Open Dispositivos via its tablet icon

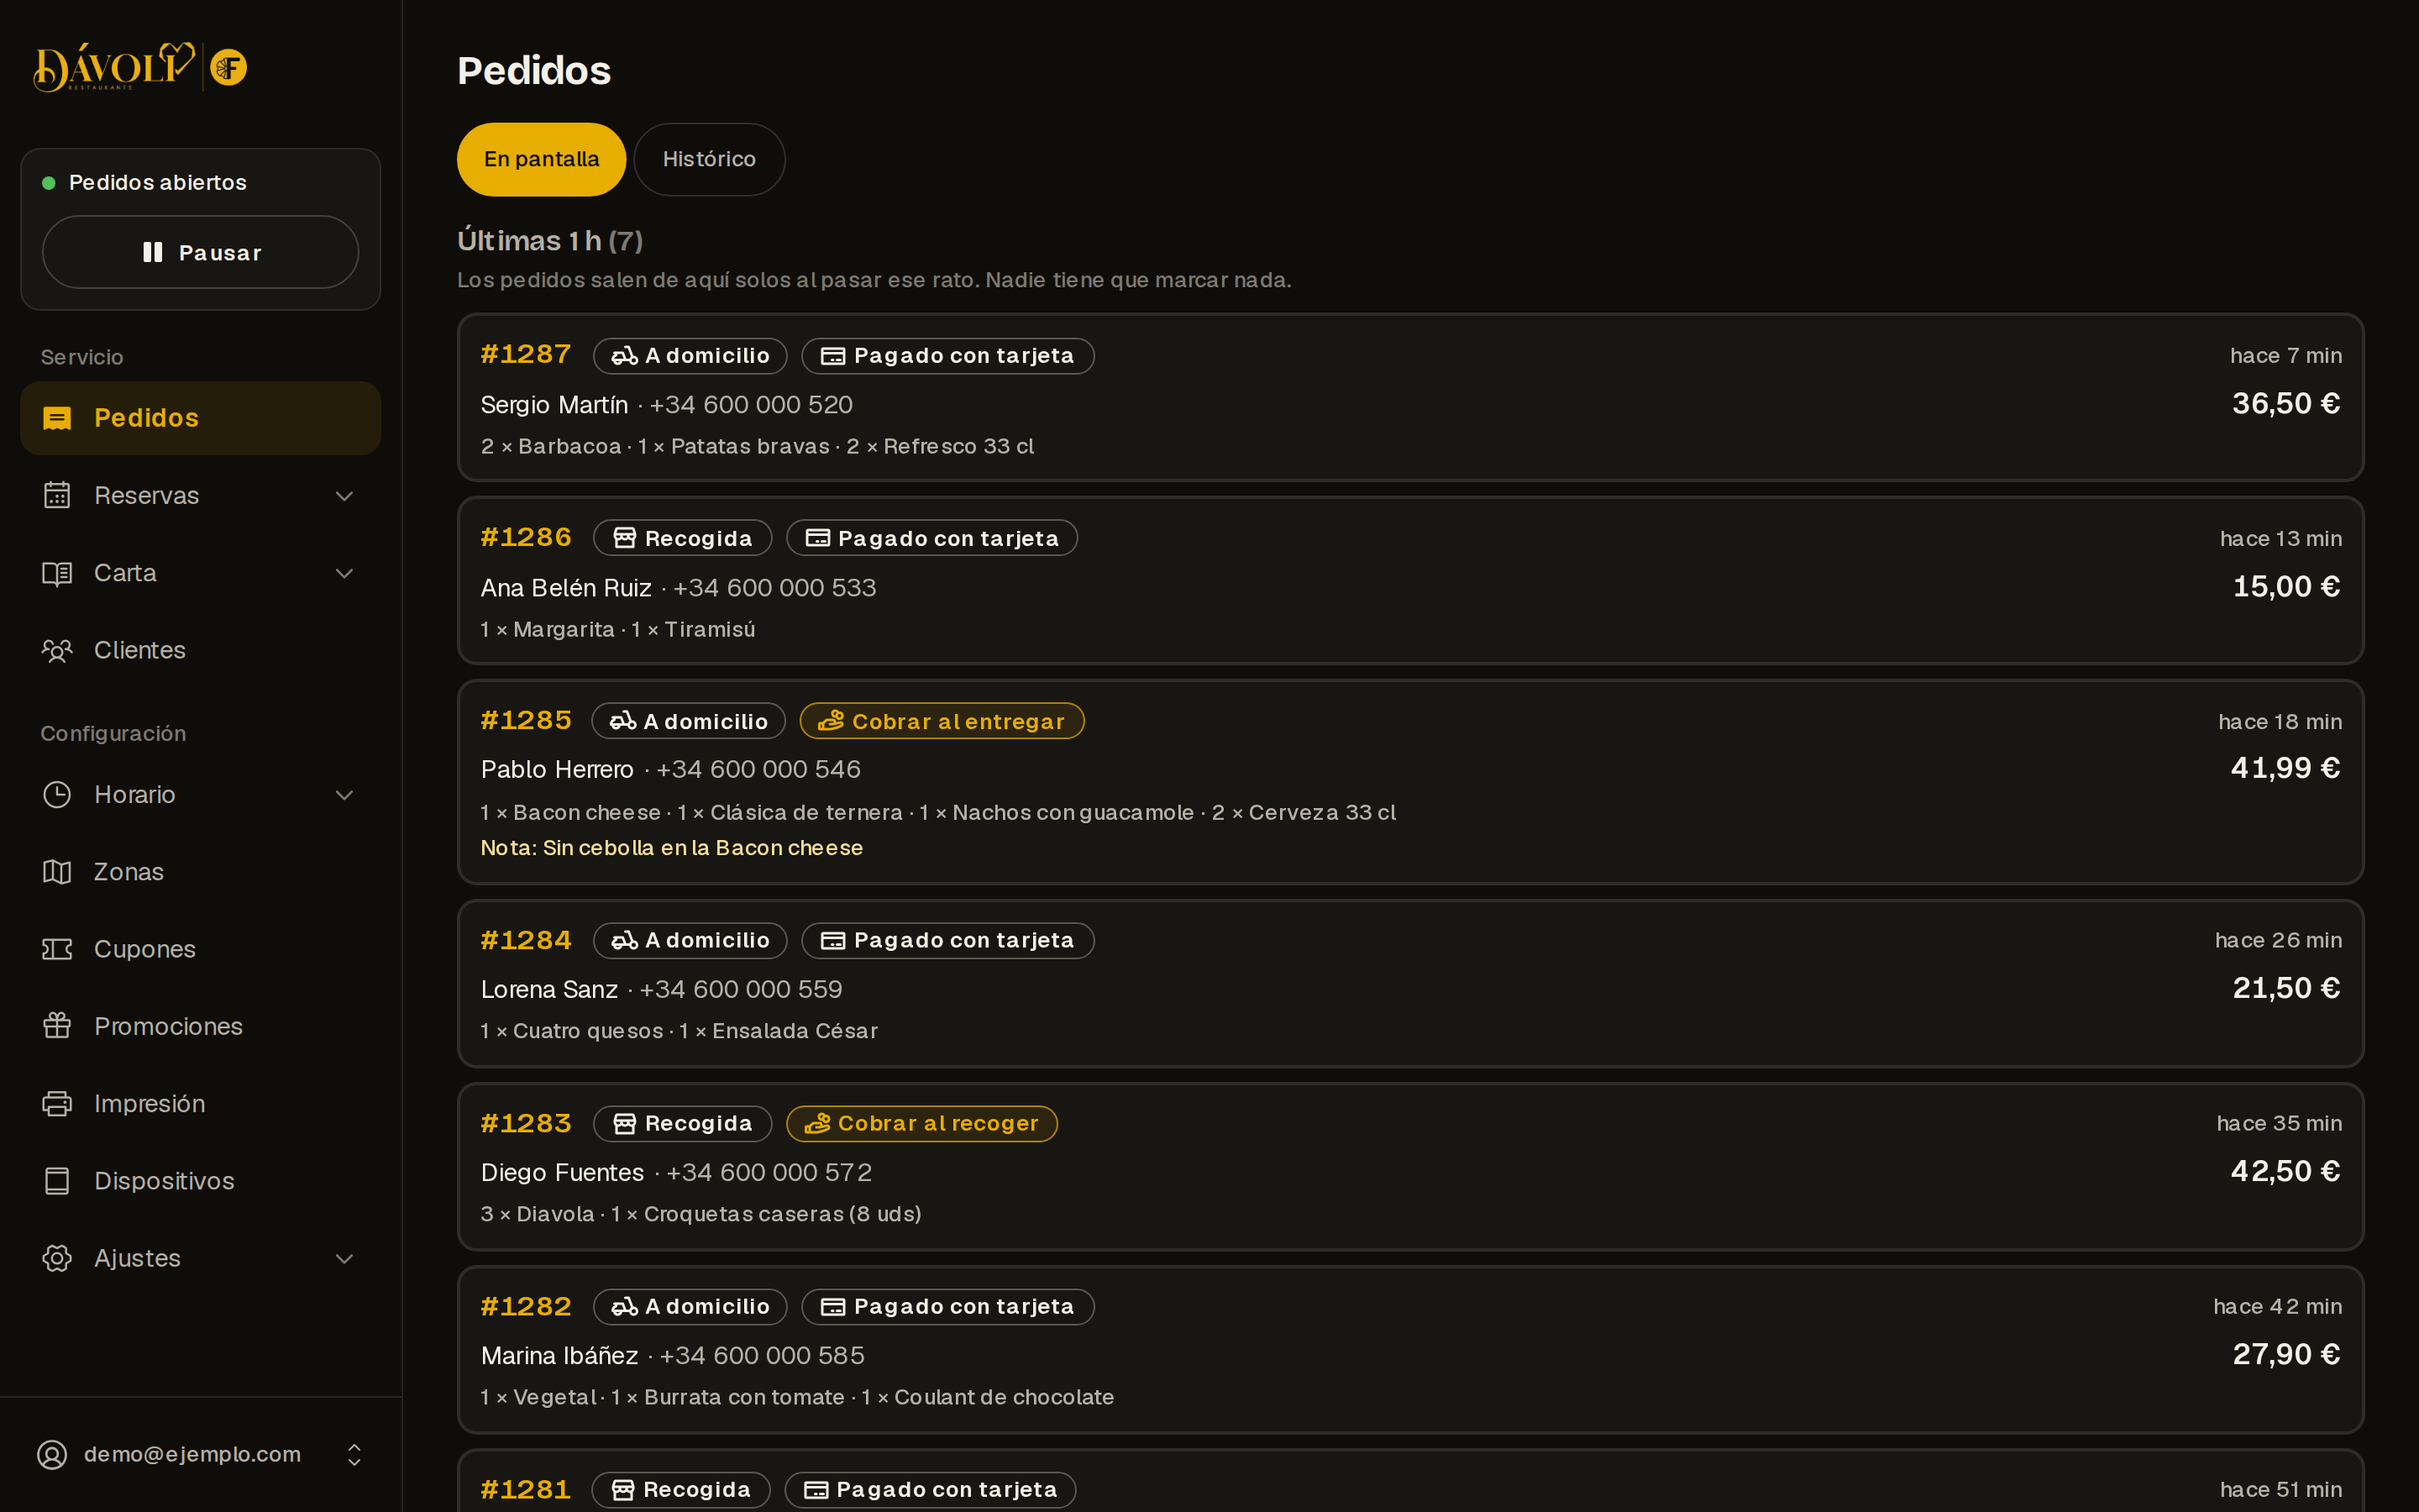pyautogui.click(x=57, y=1181)
